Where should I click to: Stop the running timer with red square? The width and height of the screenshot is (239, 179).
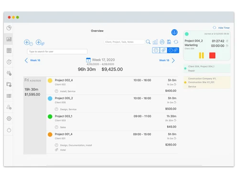coord(212,55)
